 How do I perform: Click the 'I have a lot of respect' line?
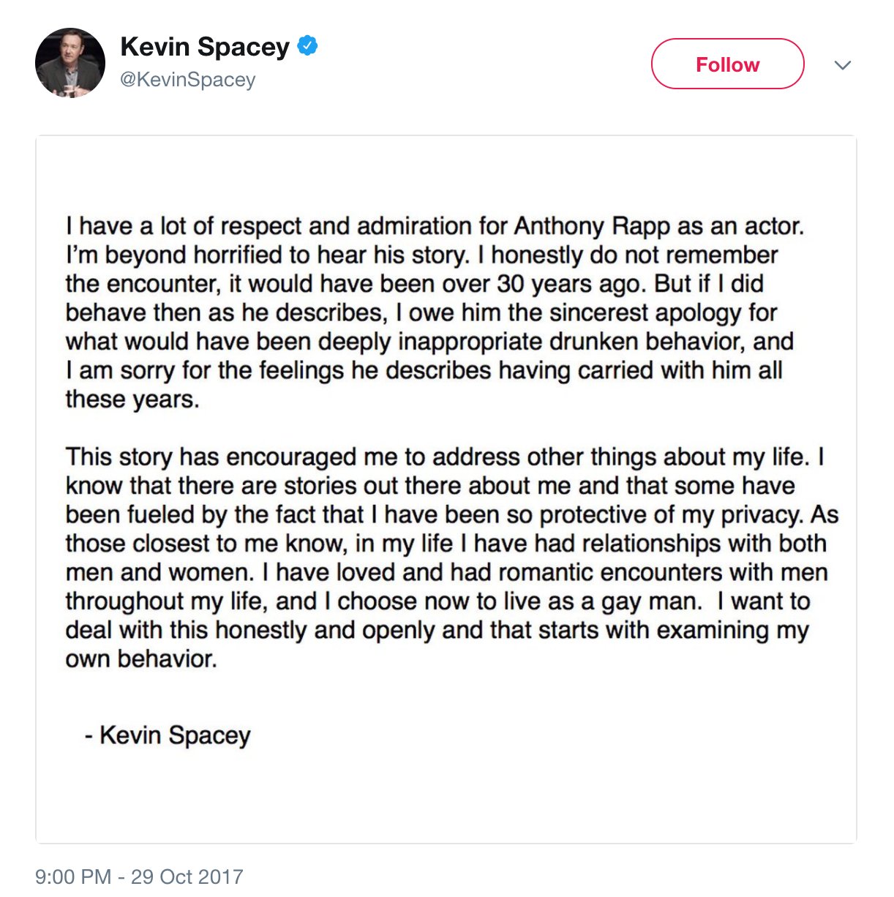click(x=435, y=226)
